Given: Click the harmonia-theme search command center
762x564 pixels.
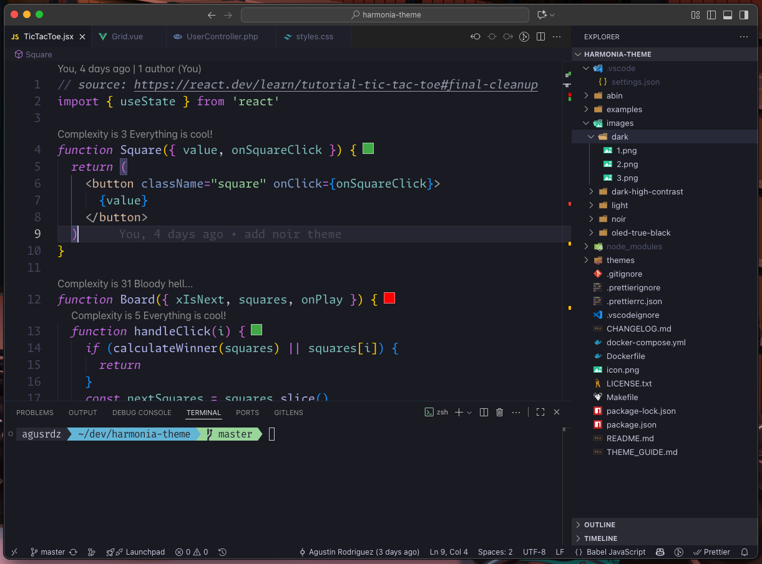Looking at the screenshot, I should coord(385,15).
